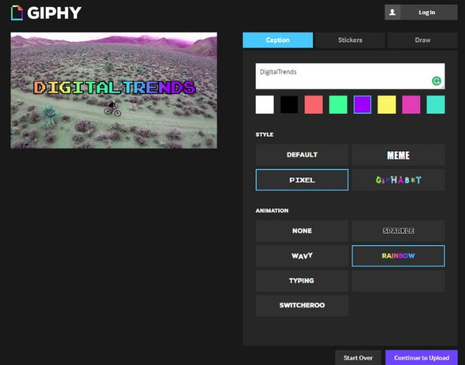The height and width of the screenshot is (365, 465).
Task: Click the DigitalTrends caption text field
Action: click(350, 76)
